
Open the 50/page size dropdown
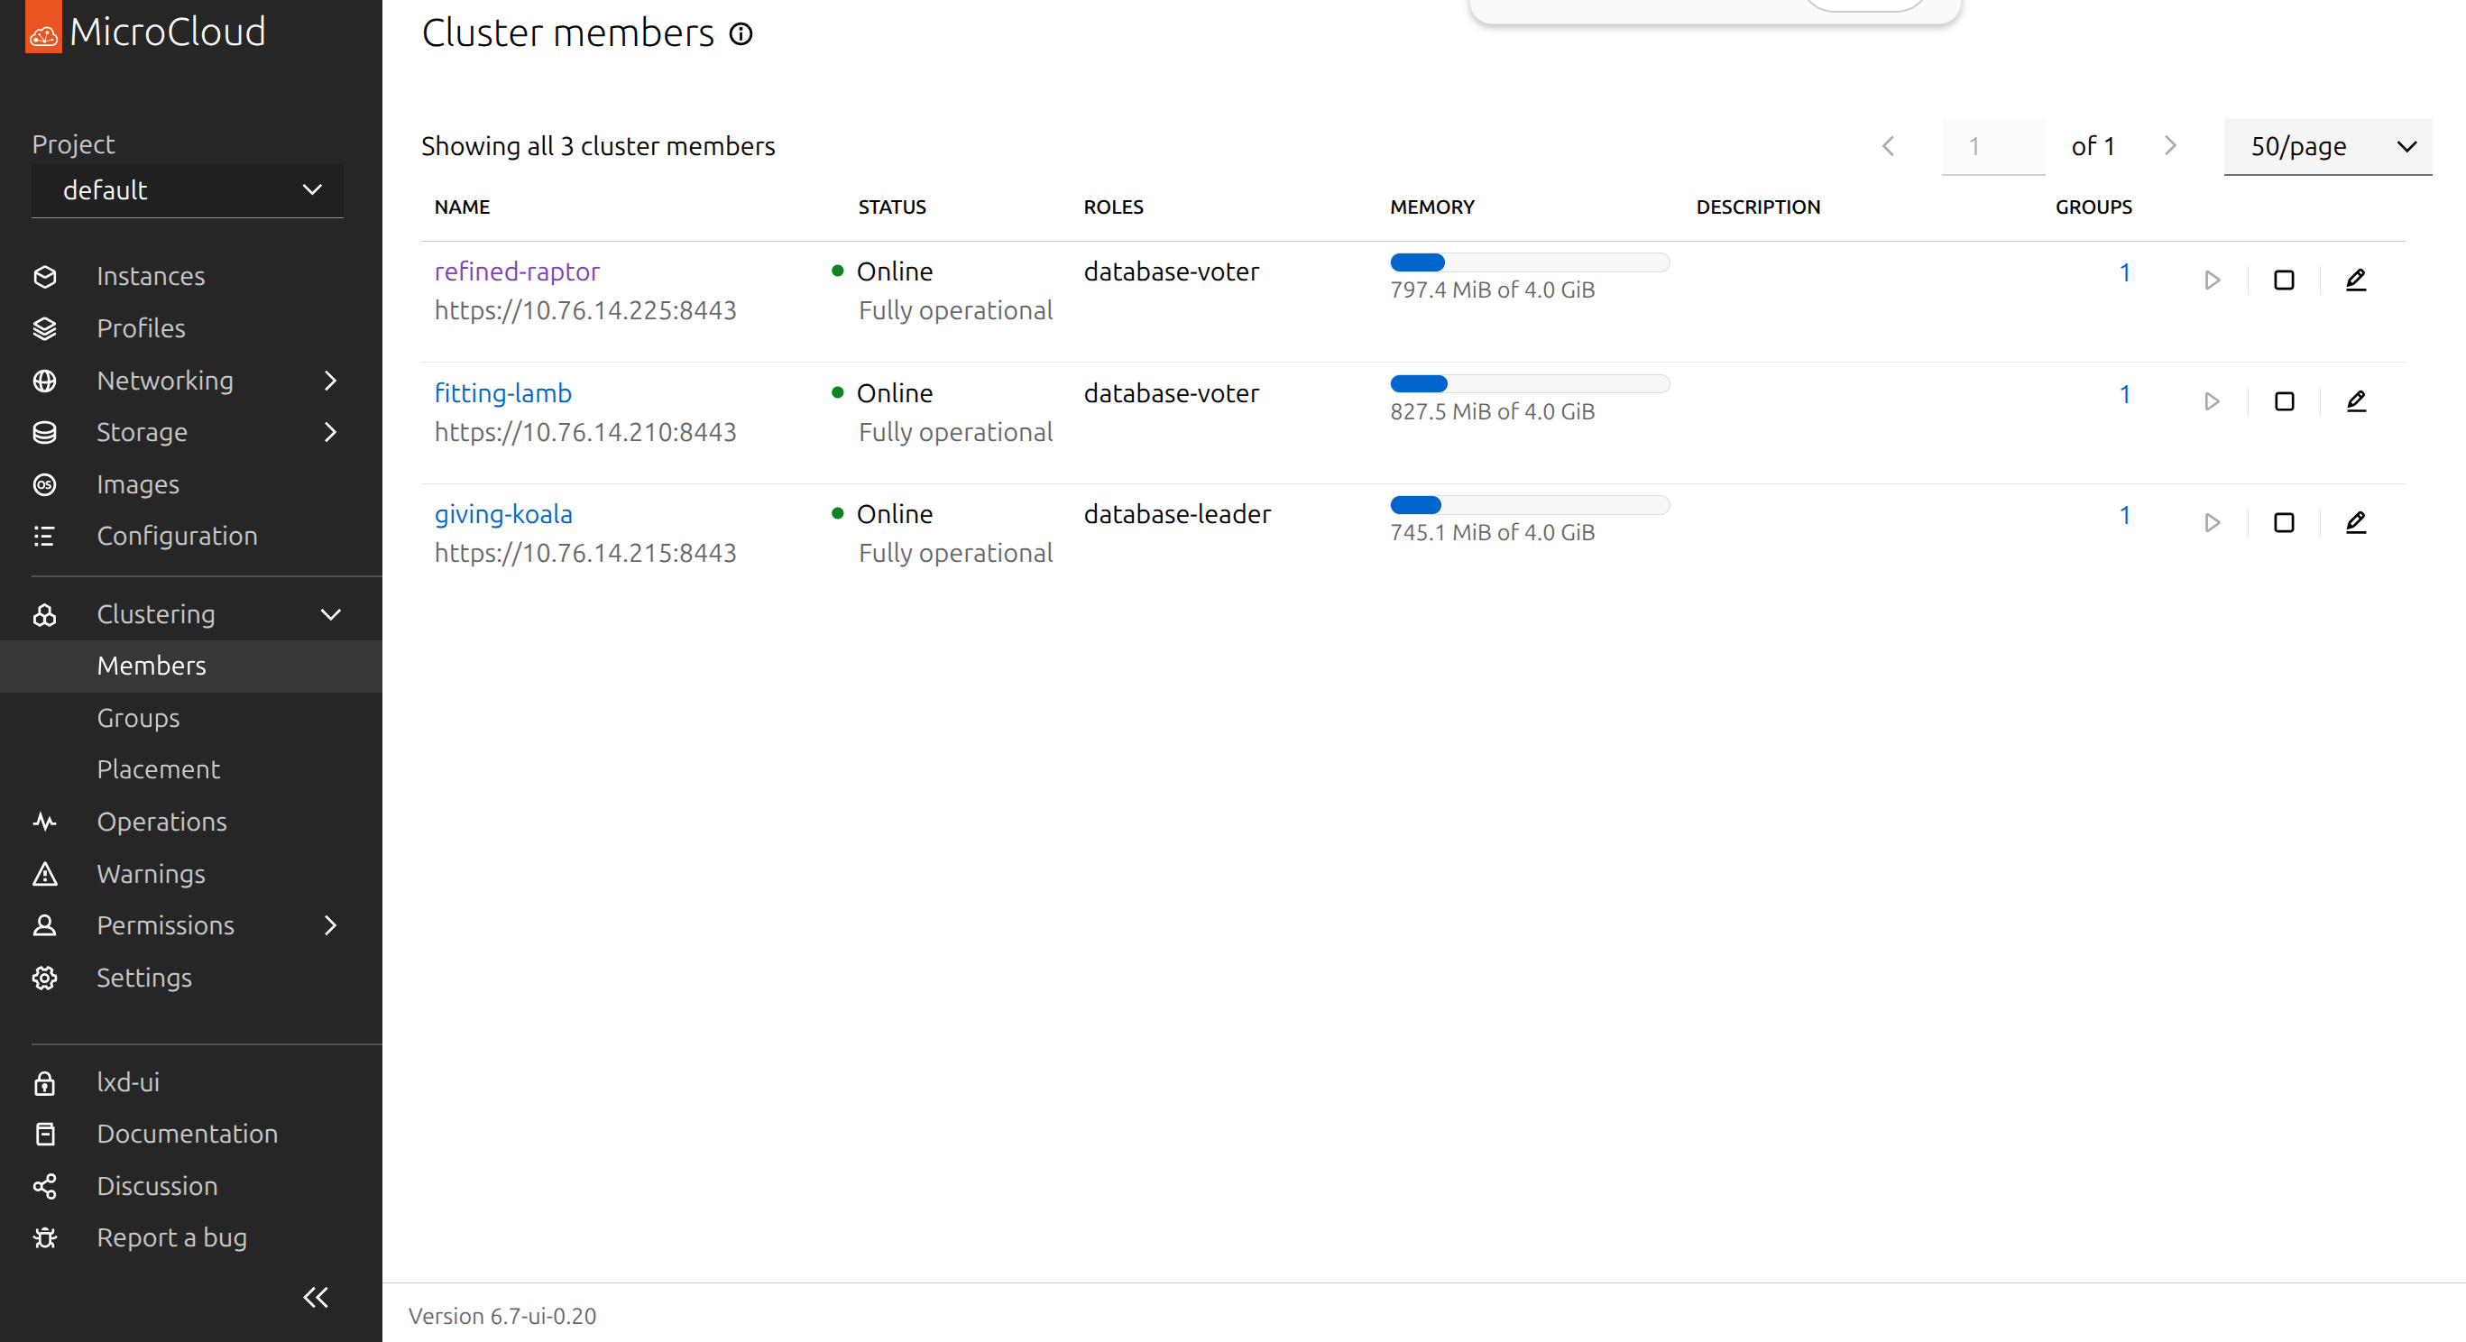pos(2326,146)
